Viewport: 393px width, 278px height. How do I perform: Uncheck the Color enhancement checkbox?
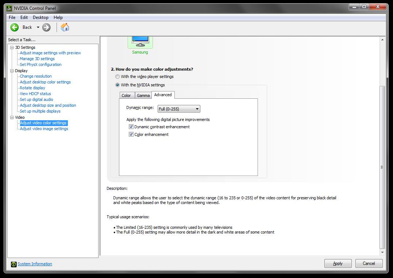pos(131,134)
